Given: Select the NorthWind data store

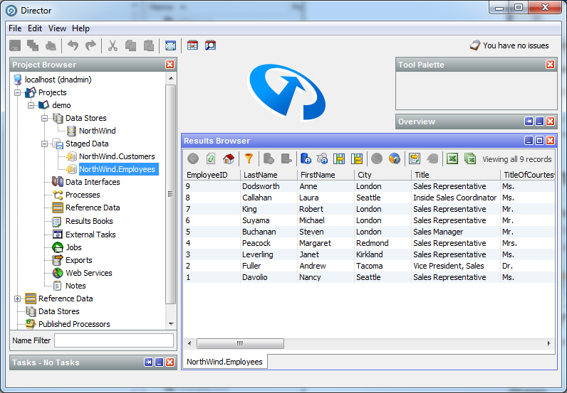Looking at the screenshot, I should pos(98,131).
